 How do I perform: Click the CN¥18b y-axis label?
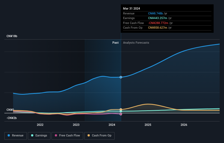12,36
